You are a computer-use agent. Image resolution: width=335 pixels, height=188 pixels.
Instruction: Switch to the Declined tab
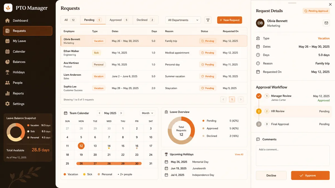coord(145,20)
